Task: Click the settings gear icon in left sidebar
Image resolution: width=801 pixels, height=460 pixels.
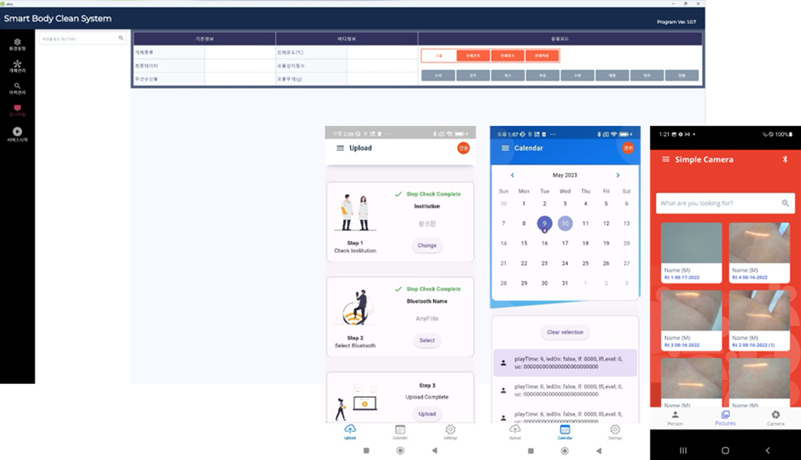Action: [x=17, y=42]
